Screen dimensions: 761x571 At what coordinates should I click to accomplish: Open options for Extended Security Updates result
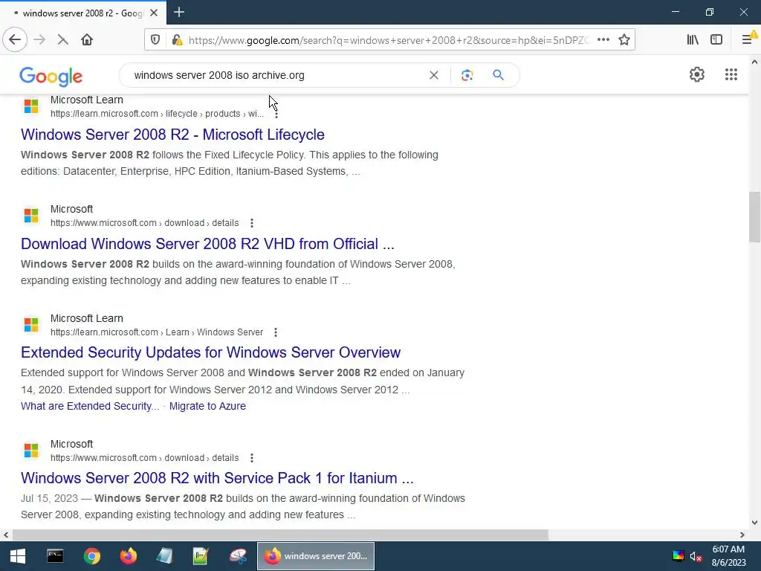coord(276,332)
